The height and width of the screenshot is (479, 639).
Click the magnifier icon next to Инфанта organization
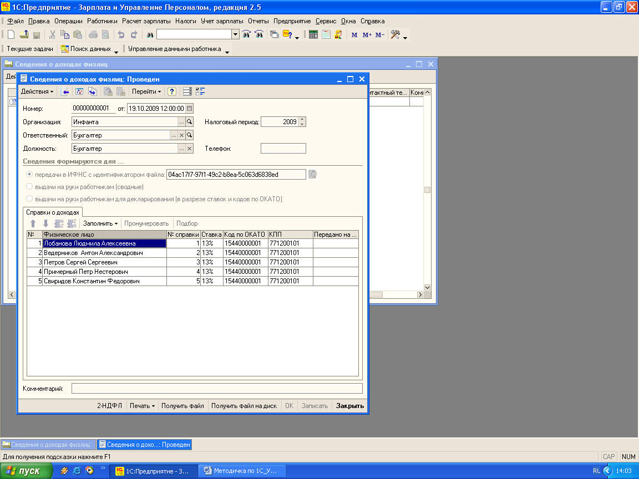190,122
